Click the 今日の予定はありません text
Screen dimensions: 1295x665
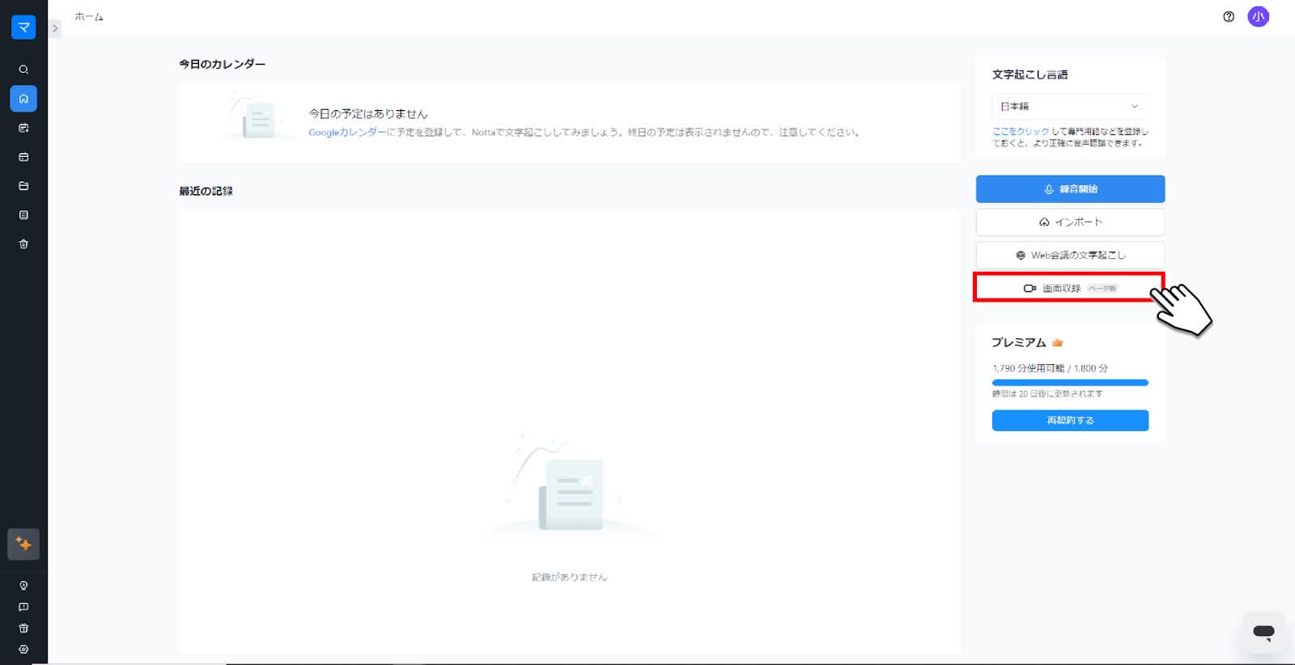(367, 114)
